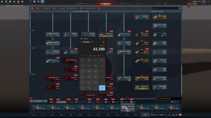Click the square root key in Calculator
Viewport: 211px width, 118px height.
96,66
